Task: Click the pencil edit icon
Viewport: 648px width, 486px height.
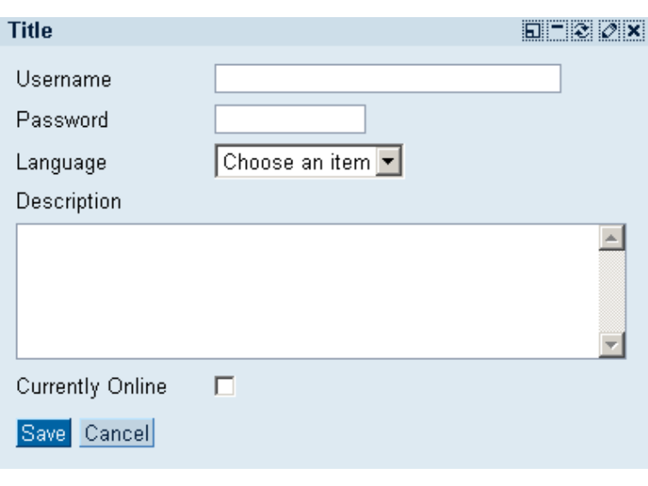Action: [x=608, y=33]
